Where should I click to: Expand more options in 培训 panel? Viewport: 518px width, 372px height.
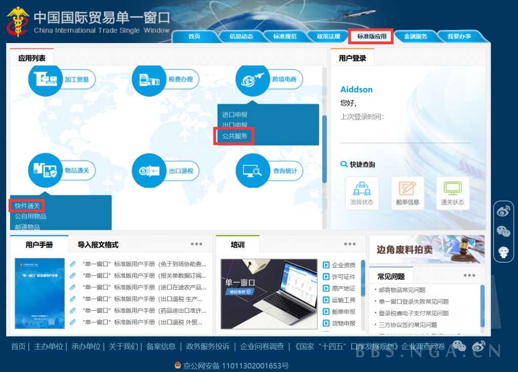[350, 244]
